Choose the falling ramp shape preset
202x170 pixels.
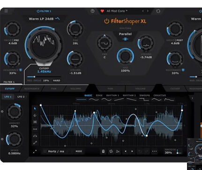click(131, 99)
